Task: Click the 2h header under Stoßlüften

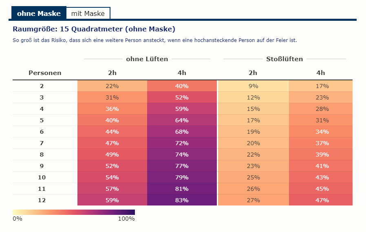Action: click(x=253, y=73)
